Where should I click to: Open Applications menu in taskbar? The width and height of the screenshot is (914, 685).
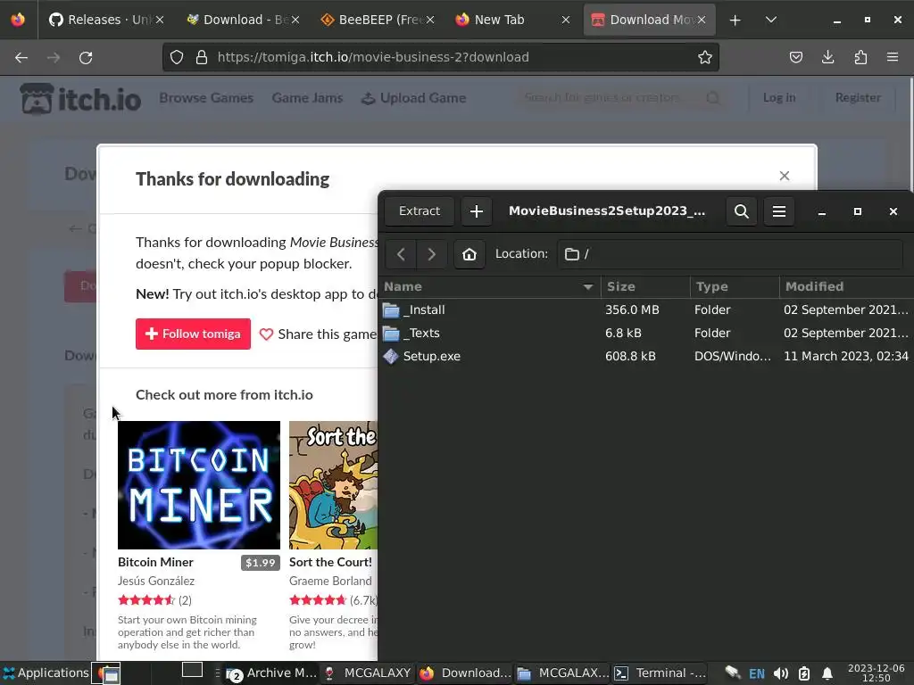(x=46, y=673)
